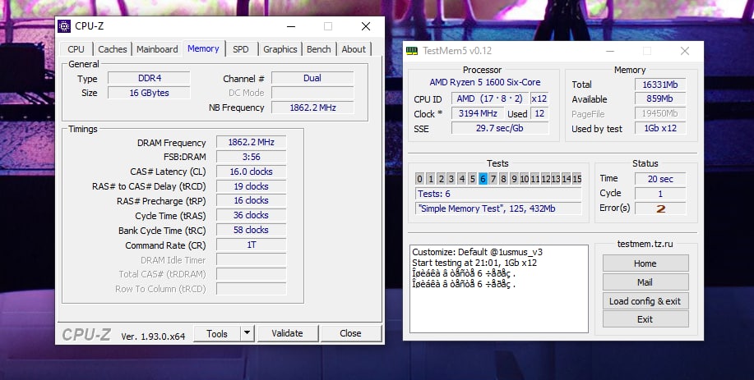Click the Tools button in CPU-Z
The width and height of the screenshot is (754, 380).
217,333
